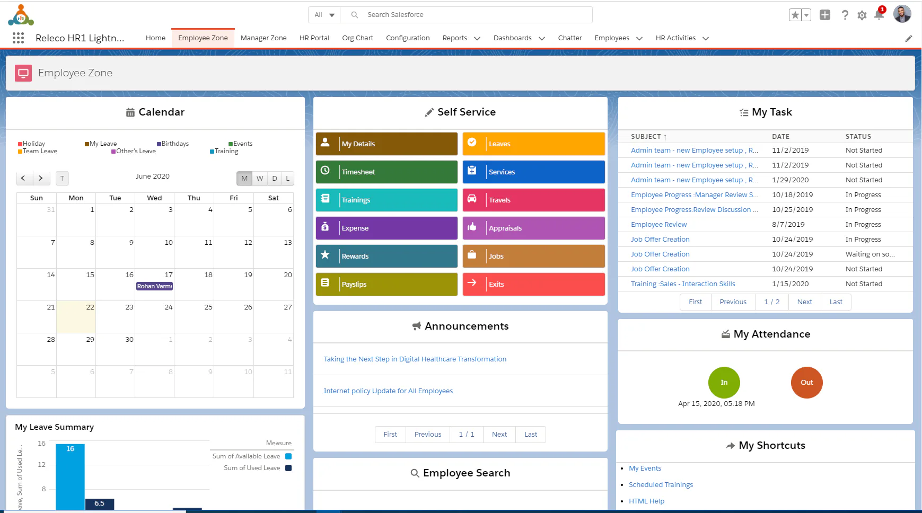The image size is (922, 513).
Task: Expand the Dashboards tab dropdown chevron
Action: (x=542, y=38)
